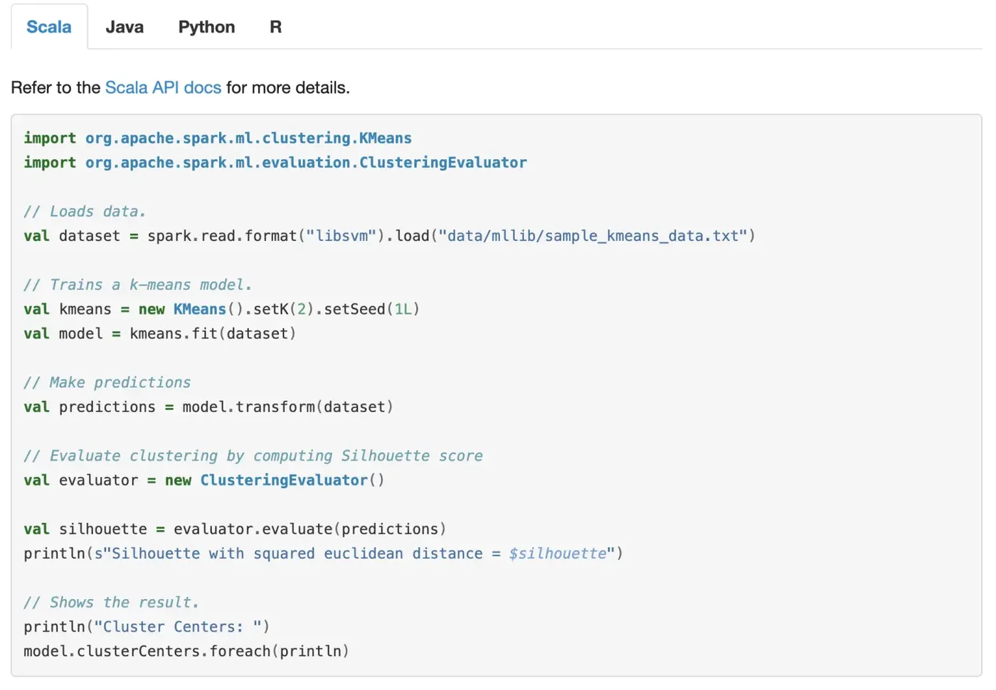The image size is (996, 690).
Task: Click the ClusteringEvaluator import statement line
Action: [x=275, y=163]
